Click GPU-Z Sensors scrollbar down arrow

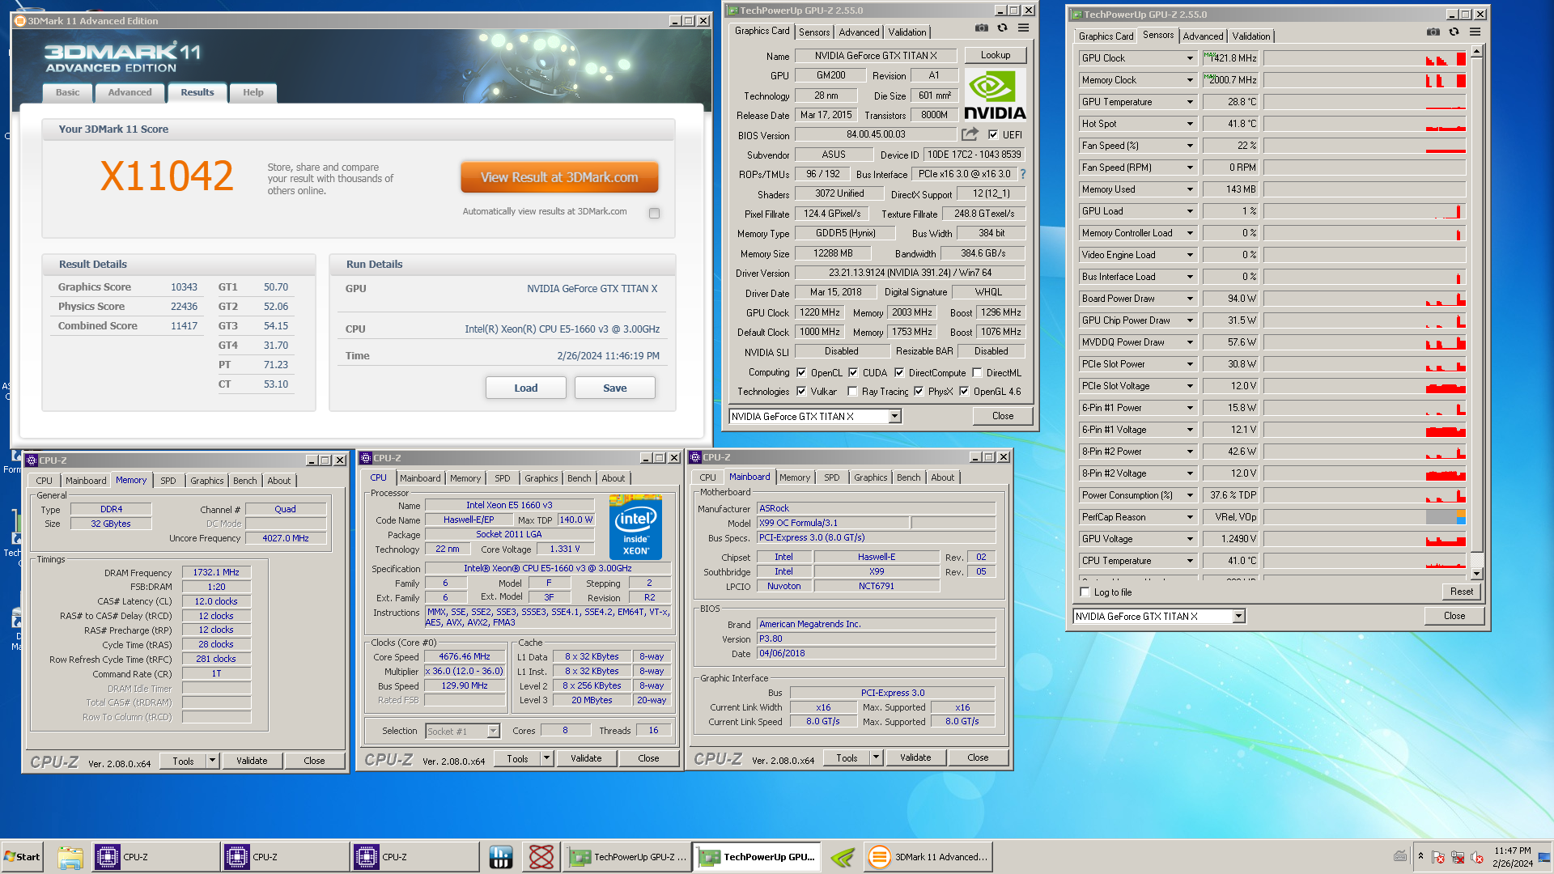point(1476,574)
